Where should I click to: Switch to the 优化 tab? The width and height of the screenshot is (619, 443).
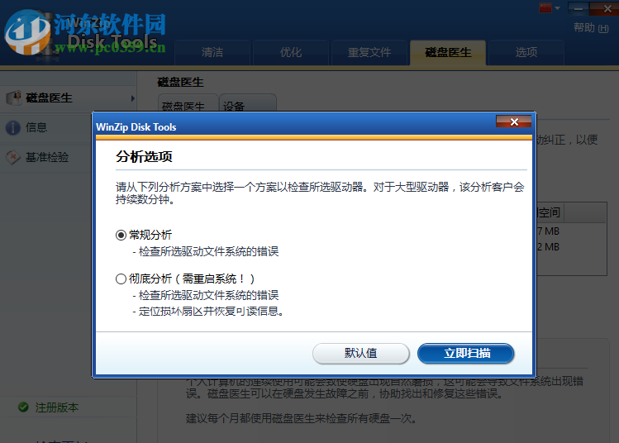pos(291,52)
